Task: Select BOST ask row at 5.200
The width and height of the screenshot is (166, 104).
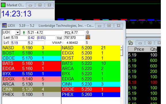Action: (x=91, y=58)
